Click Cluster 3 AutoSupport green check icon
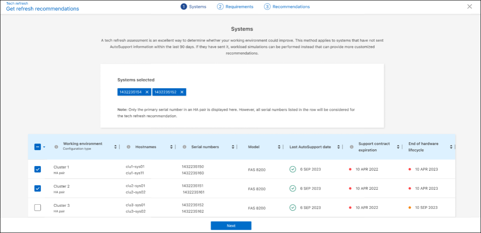The width and height of the screenshot is (481, 233). point(293,208)
